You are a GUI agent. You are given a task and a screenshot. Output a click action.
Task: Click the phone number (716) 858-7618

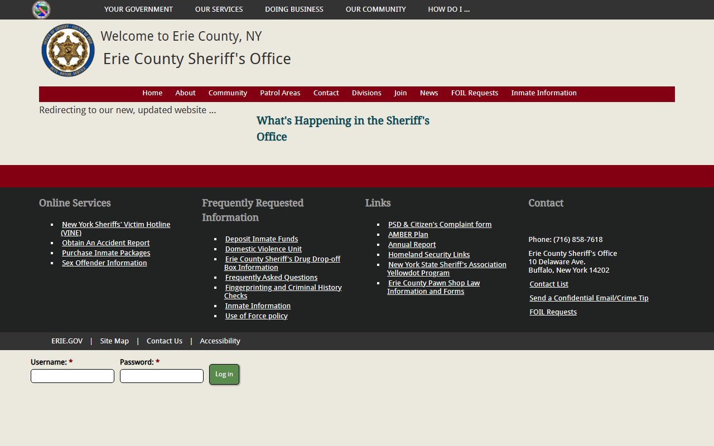click(578, 240)
